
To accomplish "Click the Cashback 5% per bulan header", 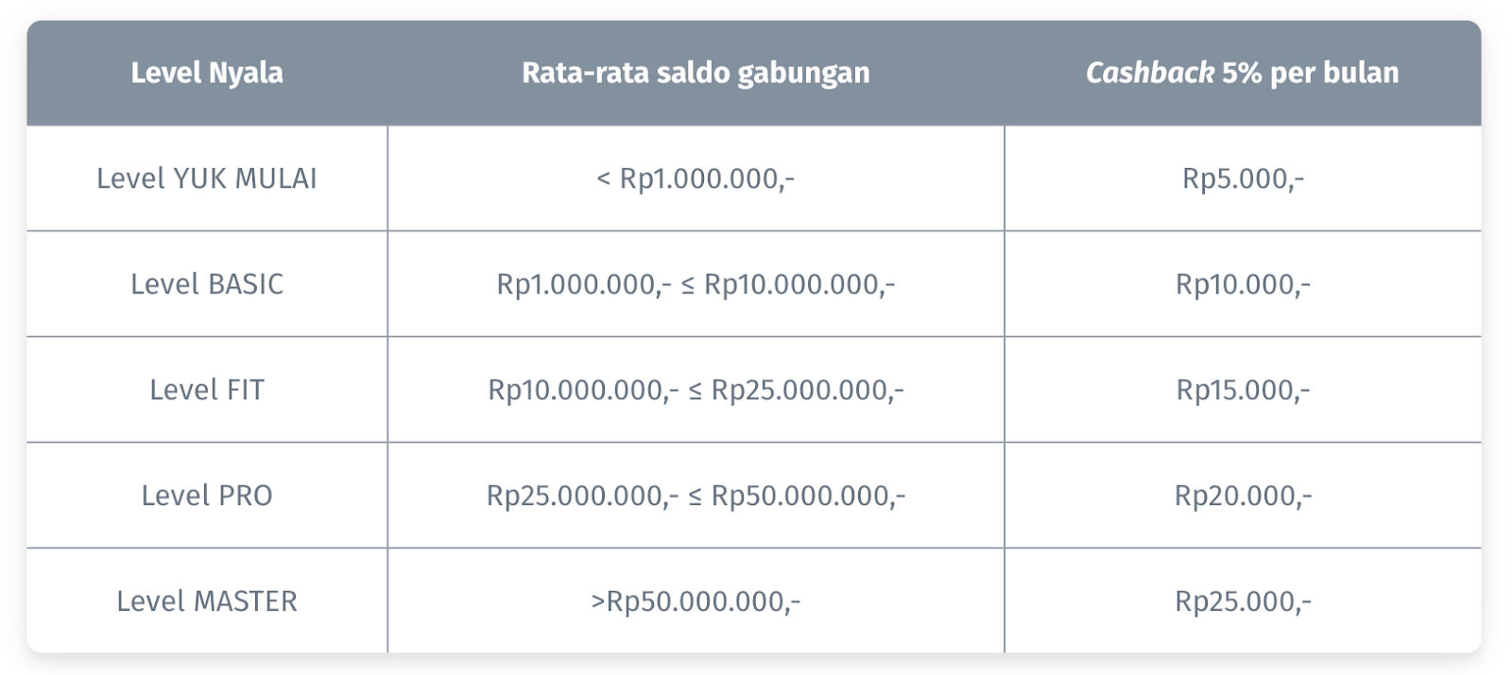I will (1243, 73).
